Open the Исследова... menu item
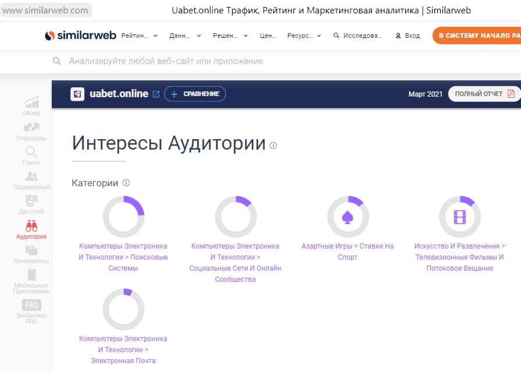This screenshot has width=521, height=372. (357, 36)
